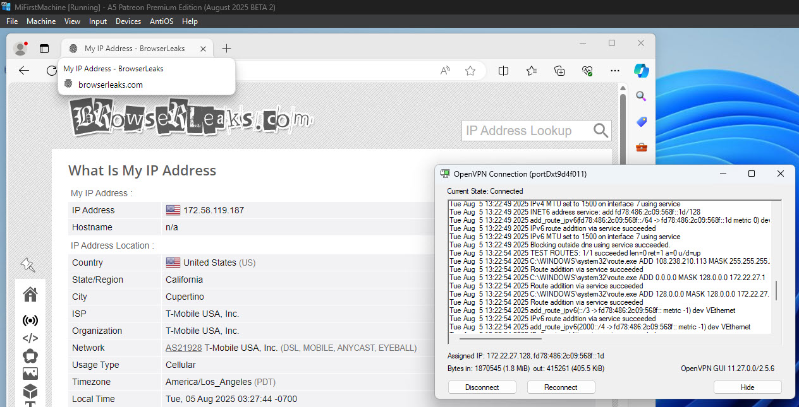This screenshot has width=799, height=407.
Task: Click the Home icon in BrowserLeaks sidebar
Action: tap(30, 294)
